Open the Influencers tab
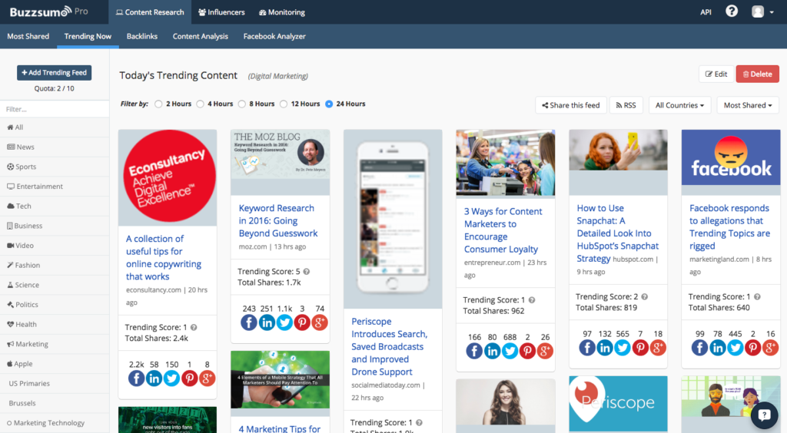The height and width of the screenshot is (433, 787). [221, 12]
